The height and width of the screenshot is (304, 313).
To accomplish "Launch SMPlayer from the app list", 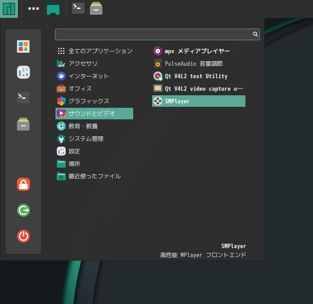I will 199,101.
